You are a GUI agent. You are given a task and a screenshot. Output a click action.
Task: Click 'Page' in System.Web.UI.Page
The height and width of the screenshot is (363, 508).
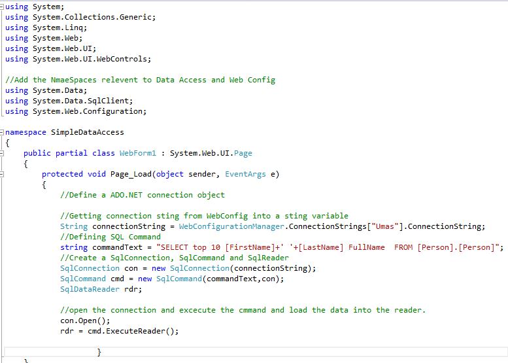pos(243,153)
